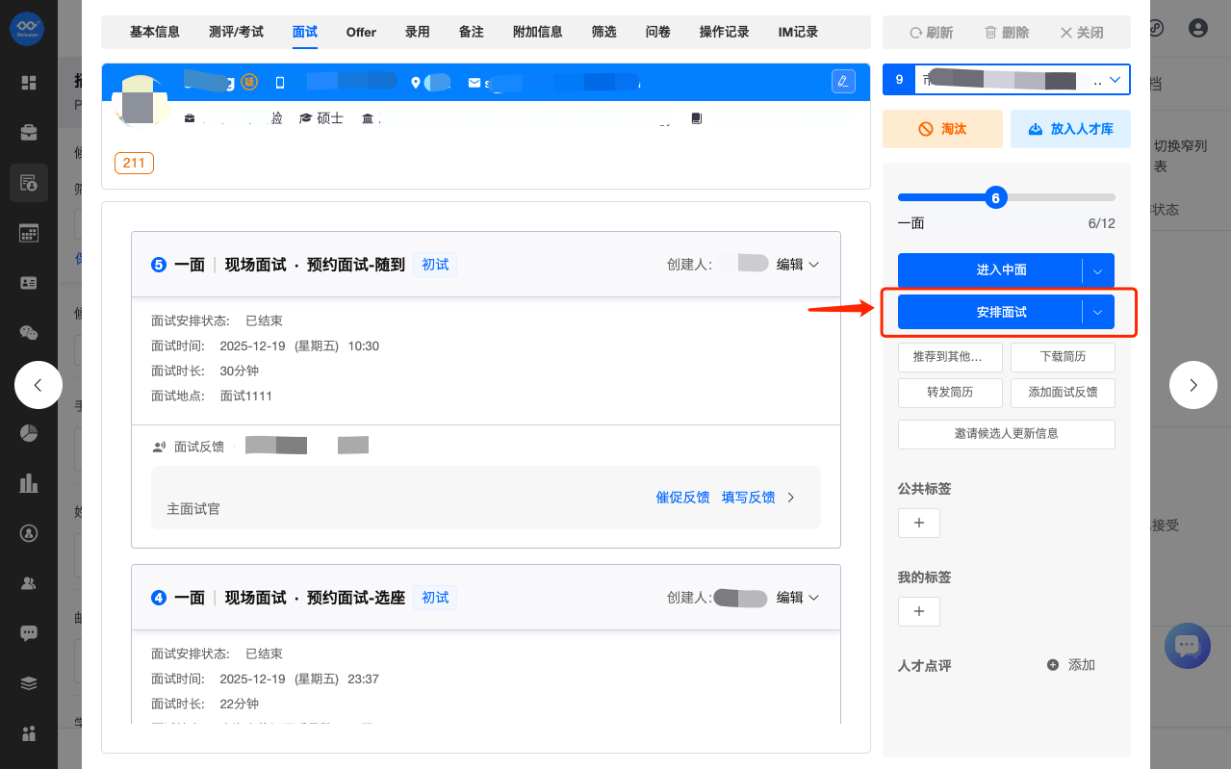
Task: Click the link icon in background top bar
Action: tap(1156, 28)
